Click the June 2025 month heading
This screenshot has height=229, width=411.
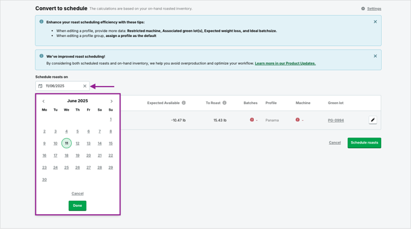pyautogui.click(x=78, y=100)
